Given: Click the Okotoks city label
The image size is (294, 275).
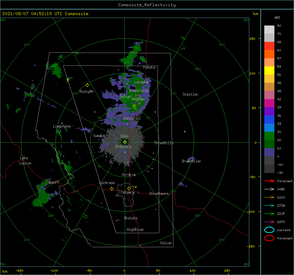Looking at the screenshot, I should coord(131,218).
